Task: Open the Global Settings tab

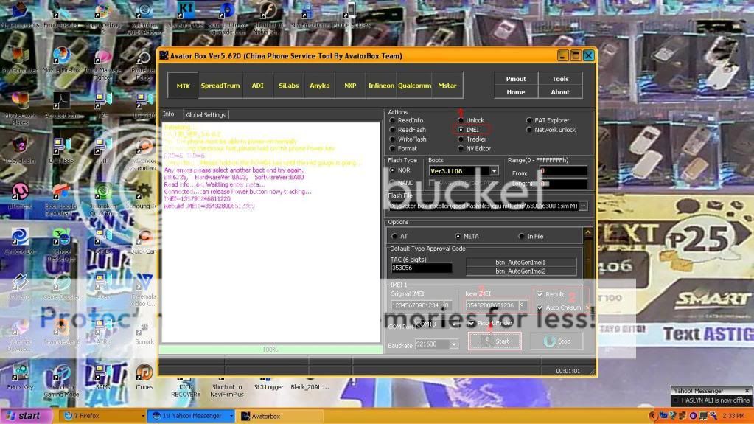Action: click(x=206, y=114)
